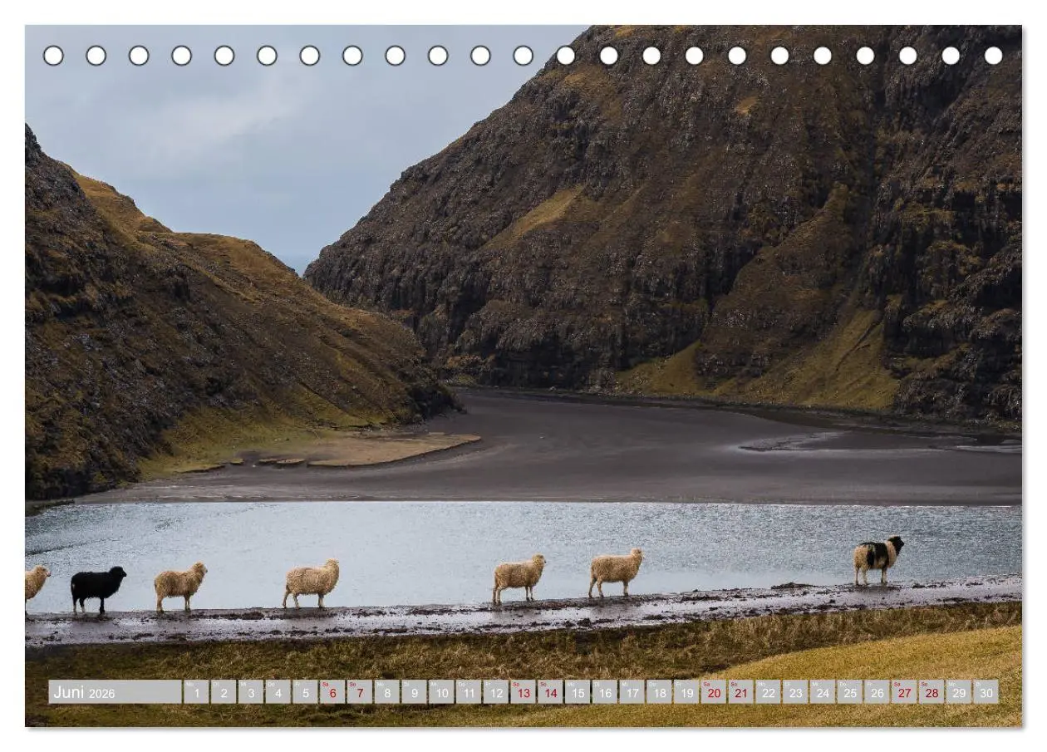Select day 16 in the calendar strip

(605, 692)
